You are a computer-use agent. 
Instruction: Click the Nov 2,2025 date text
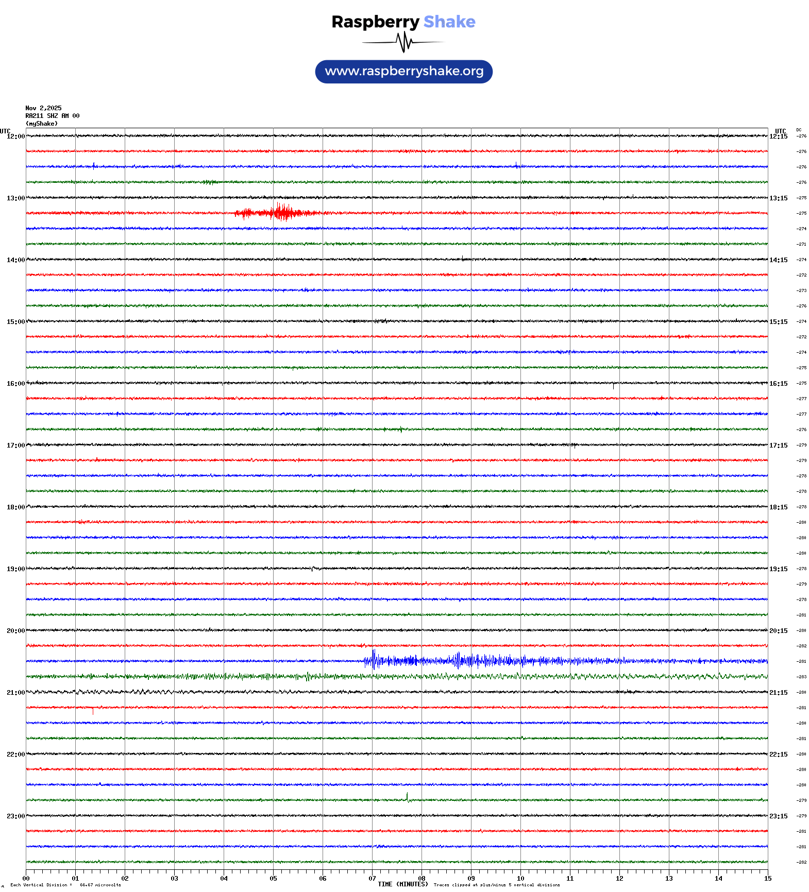[x=43, y=108]
